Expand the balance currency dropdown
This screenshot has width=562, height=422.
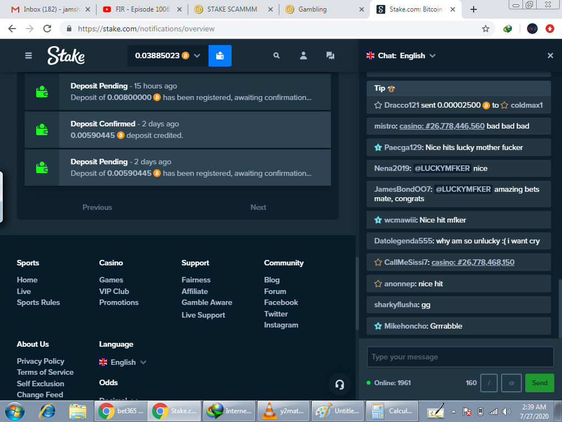[197, 55]
